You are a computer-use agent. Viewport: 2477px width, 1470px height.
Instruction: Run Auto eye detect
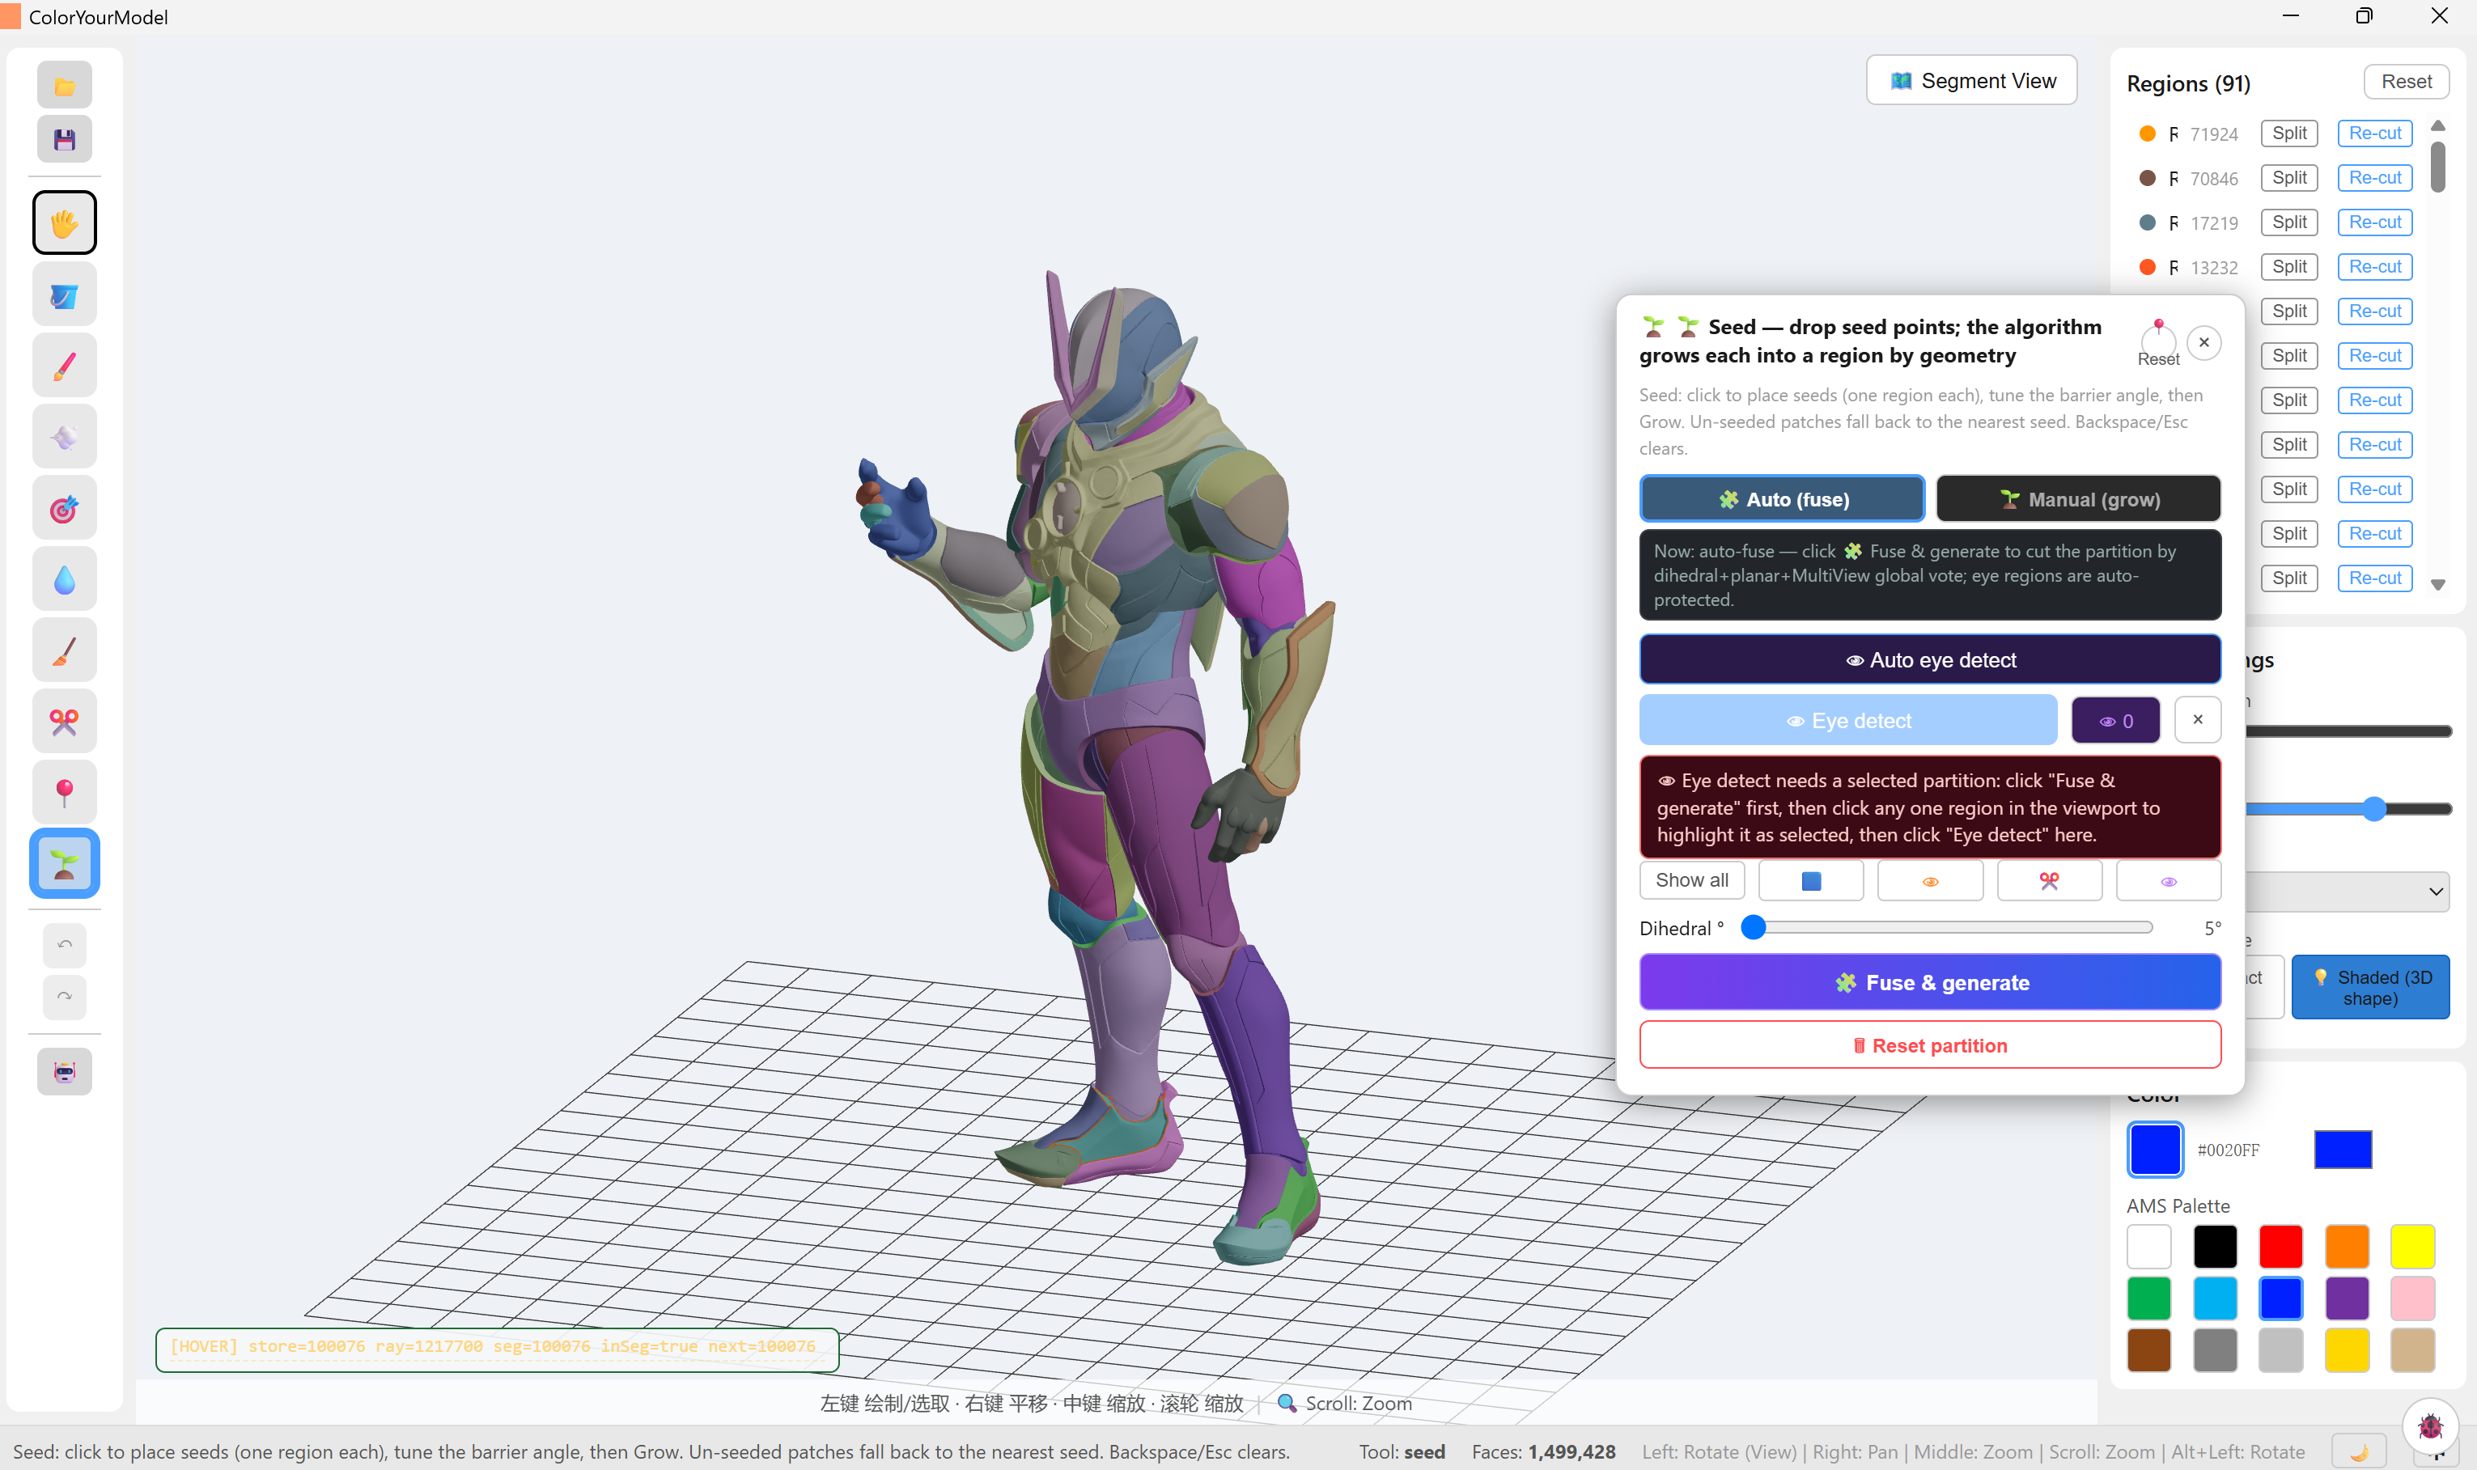coord(1930,659)
